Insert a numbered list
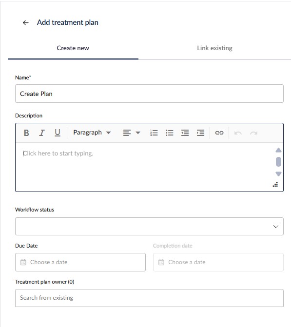The height and width of the screenshot is (327, 291). point(154,133)
